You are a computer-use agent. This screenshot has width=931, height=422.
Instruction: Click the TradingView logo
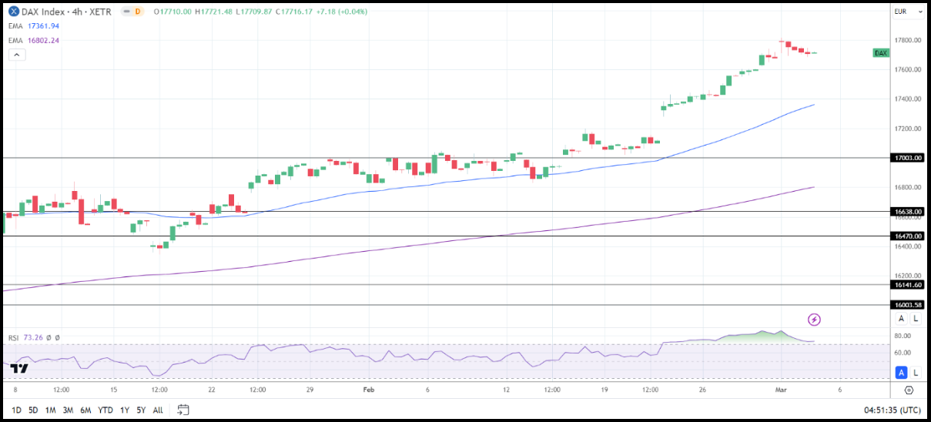[x=20, y=369]
